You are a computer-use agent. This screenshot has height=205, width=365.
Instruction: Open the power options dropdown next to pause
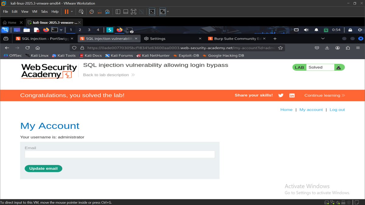(x=72, y=12)
